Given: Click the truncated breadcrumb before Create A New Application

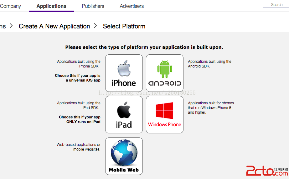Looking at the screenshot, I should click(x=3, y=26).
